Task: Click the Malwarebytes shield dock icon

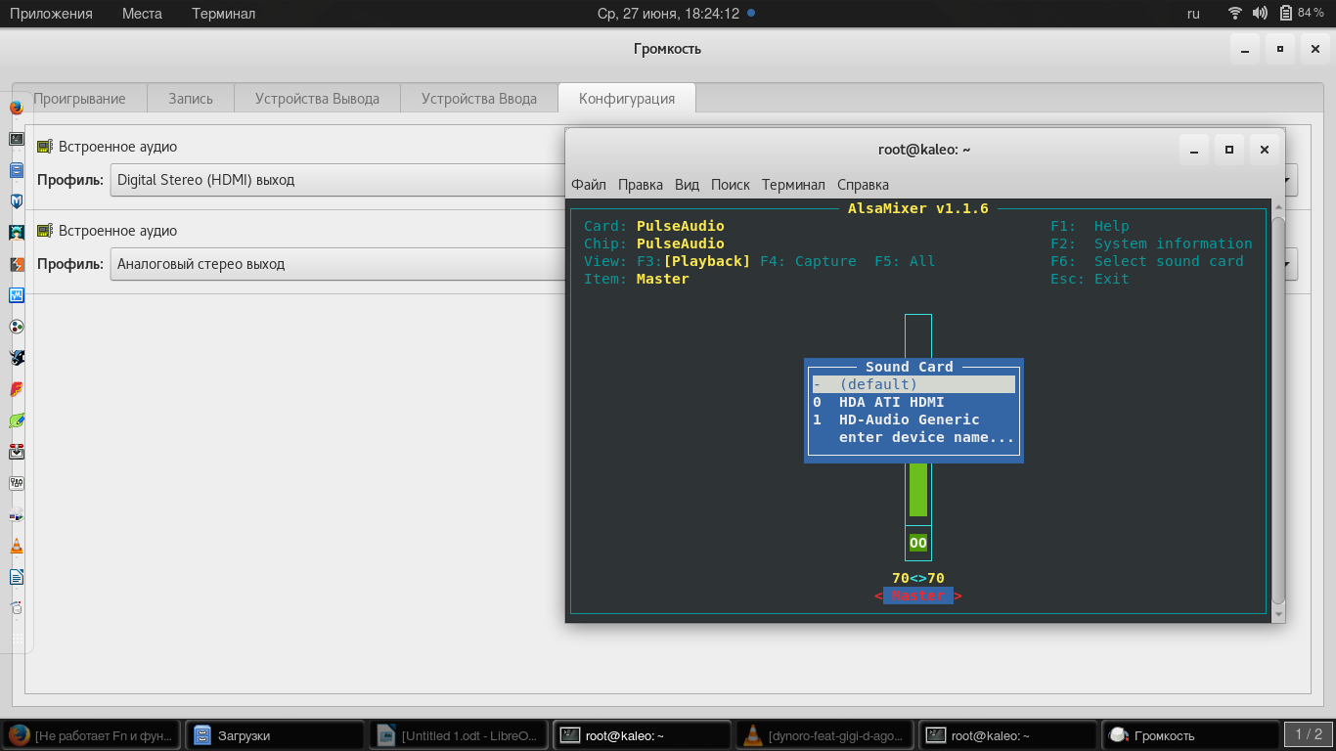Action: point(17,201)
